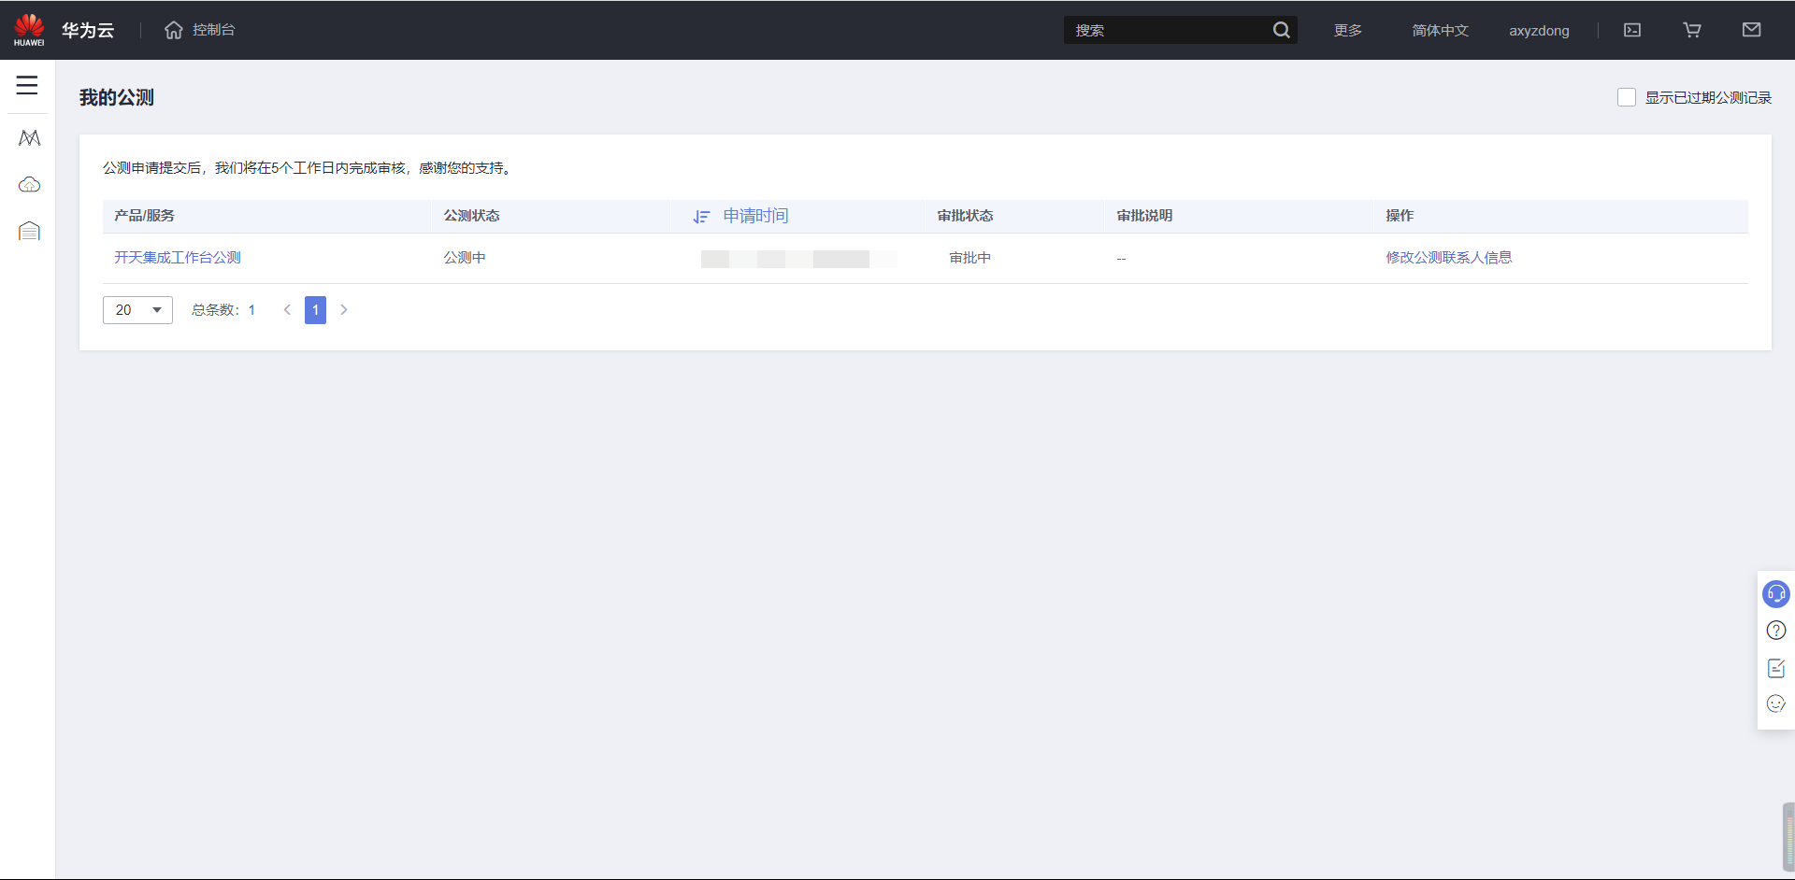Click the 审批说明 column header
Screen dimensions: 1795x880
coord(1144,216)
